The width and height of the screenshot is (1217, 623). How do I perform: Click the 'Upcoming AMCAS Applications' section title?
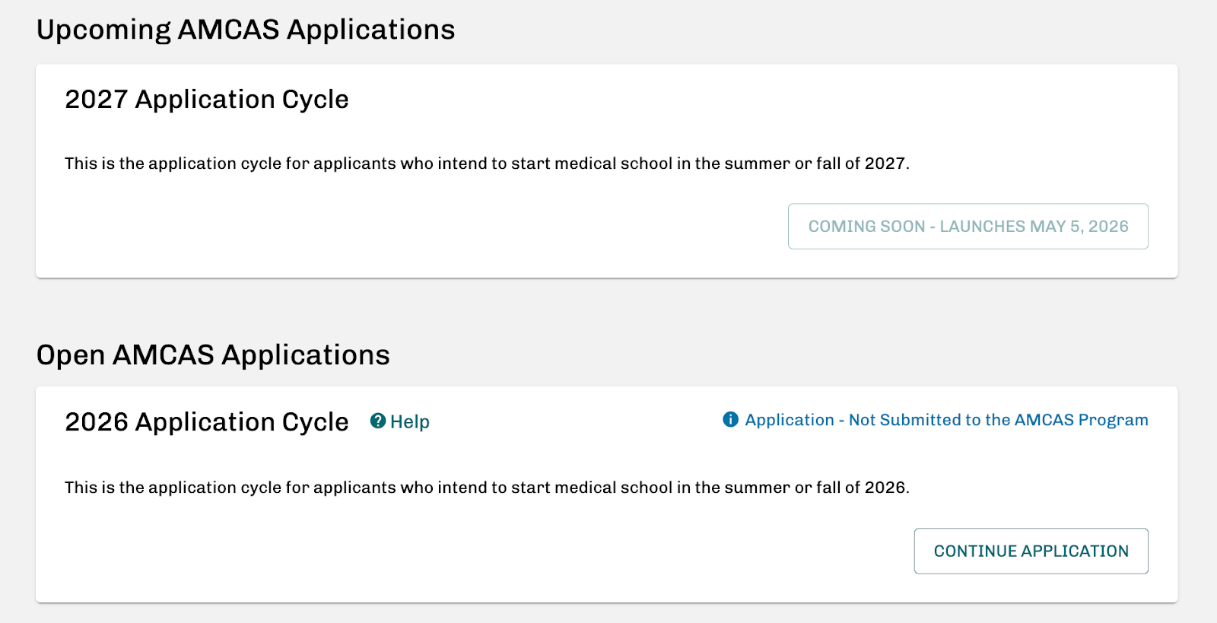246,30
